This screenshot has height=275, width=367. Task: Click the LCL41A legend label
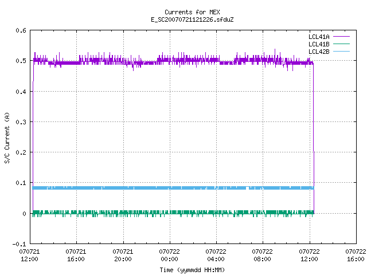coord(319,37)
